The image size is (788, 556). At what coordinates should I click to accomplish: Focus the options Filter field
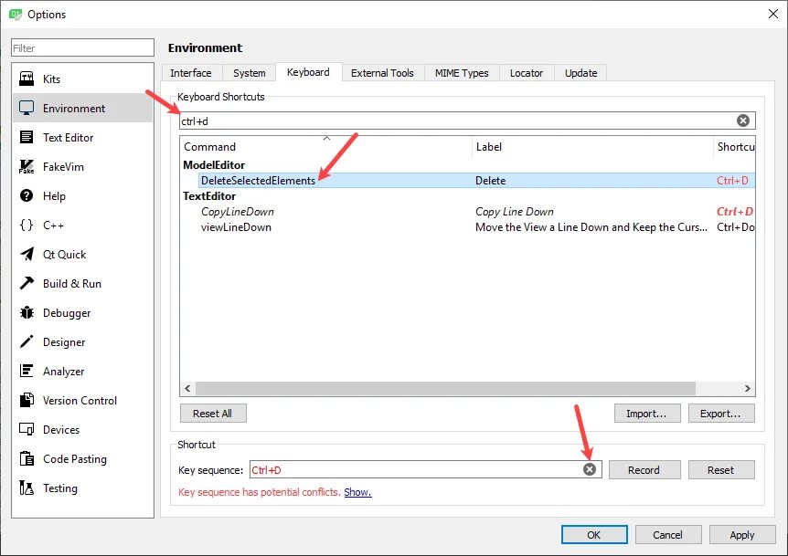82,47
